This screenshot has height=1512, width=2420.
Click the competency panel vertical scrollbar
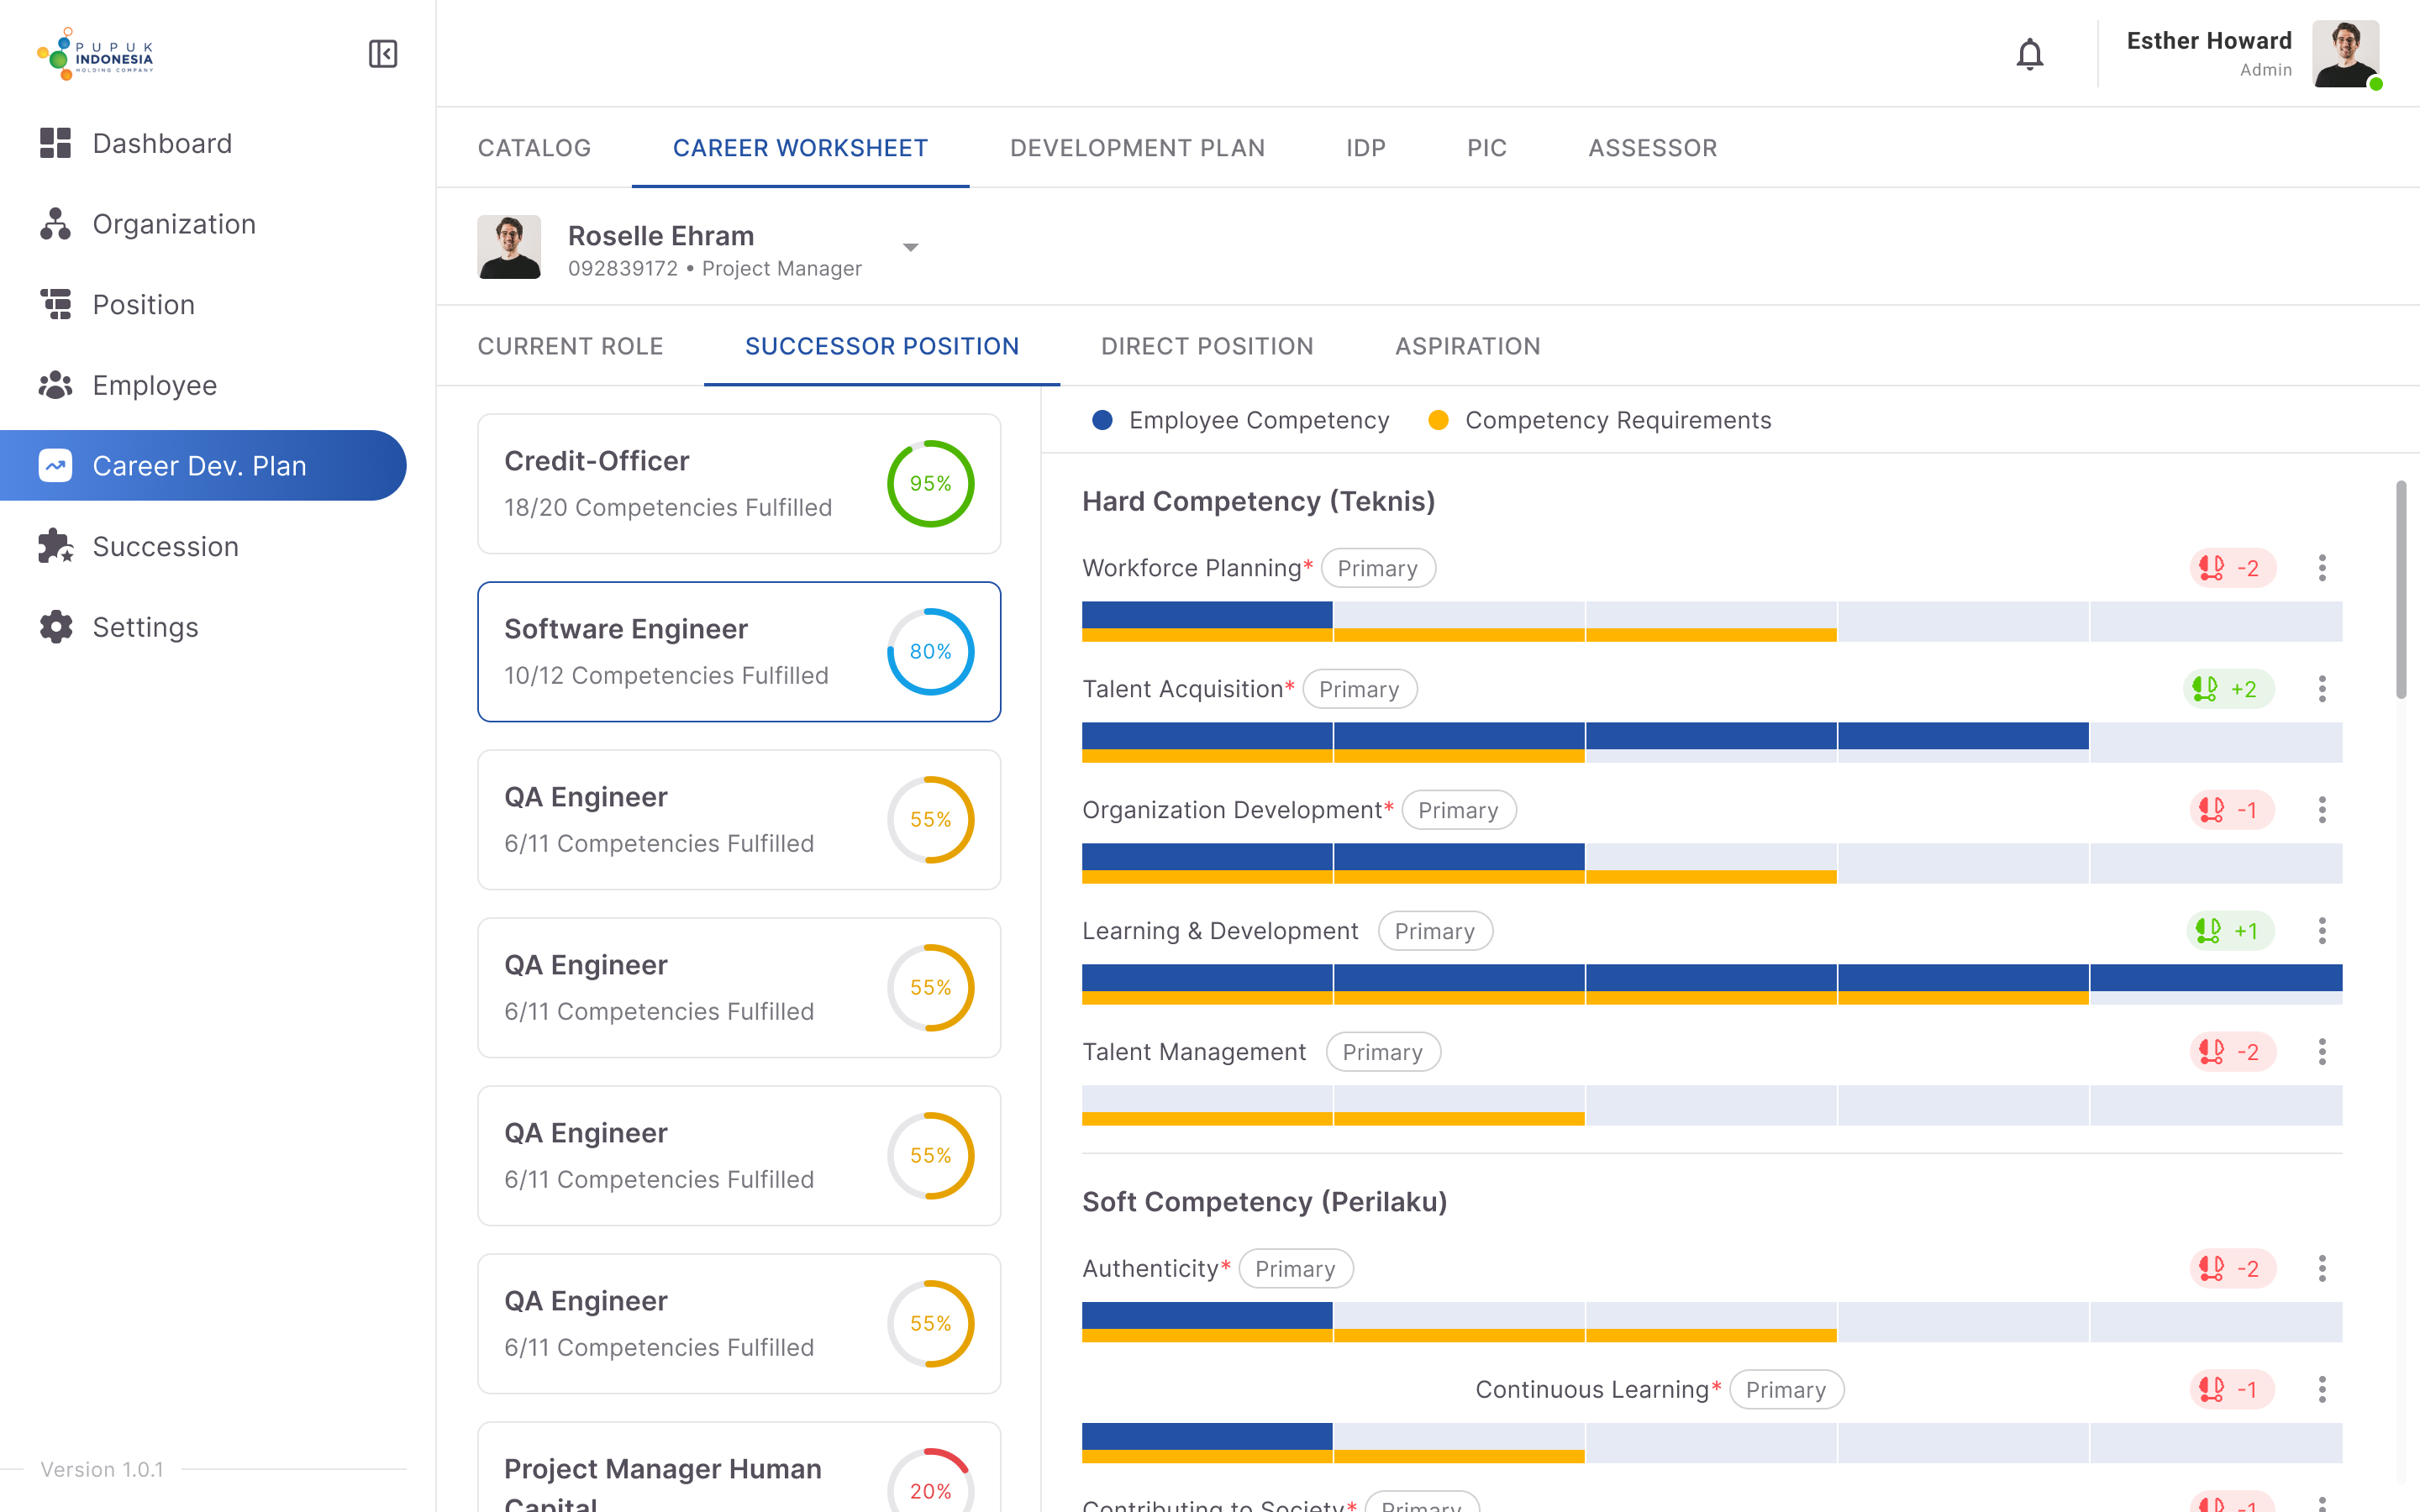[2400, 590]
